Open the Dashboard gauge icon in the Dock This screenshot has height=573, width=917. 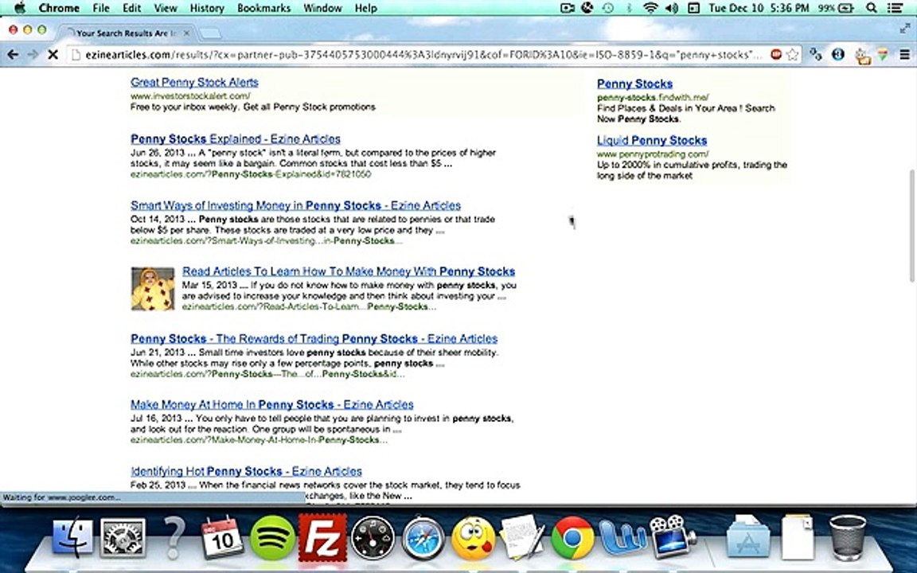(x=373, y=538)
